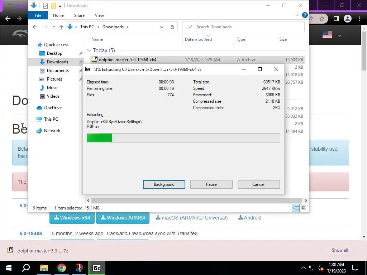Pause the extraction
Image resolution: width=367 pixels, height=275 pixels.
[x=211, y=184]
